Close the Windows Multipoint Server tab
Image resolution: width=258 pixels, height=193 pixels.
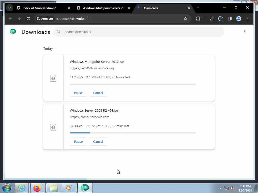tap(129, 8)
